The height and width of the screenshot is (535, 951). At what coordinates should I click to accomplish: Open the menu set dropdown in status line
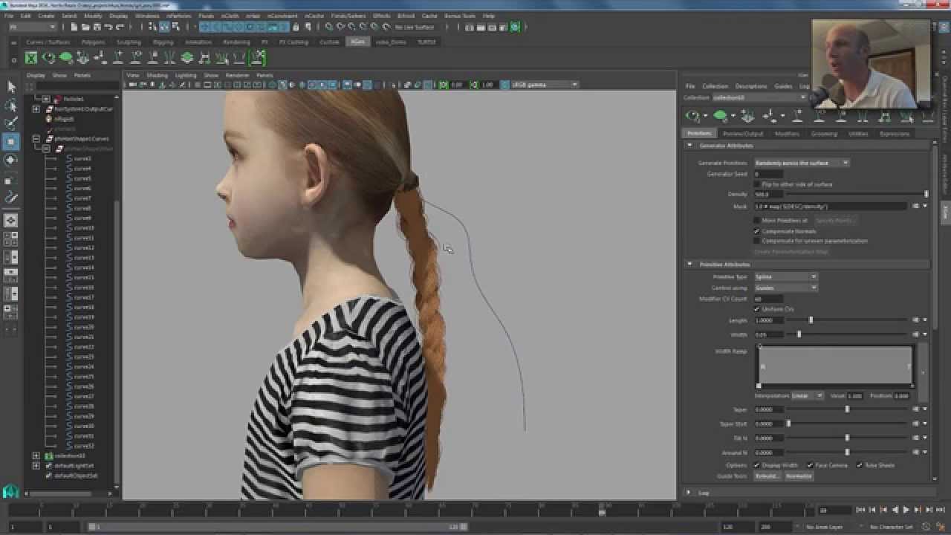tap(32, 27)
